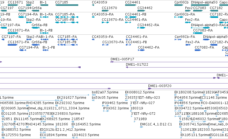Open the CG34461 gene feature
Screen dimensions: 228x139
131,5
